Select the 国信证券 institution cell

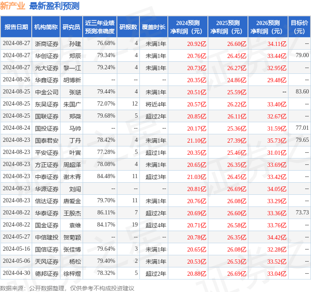47,249
